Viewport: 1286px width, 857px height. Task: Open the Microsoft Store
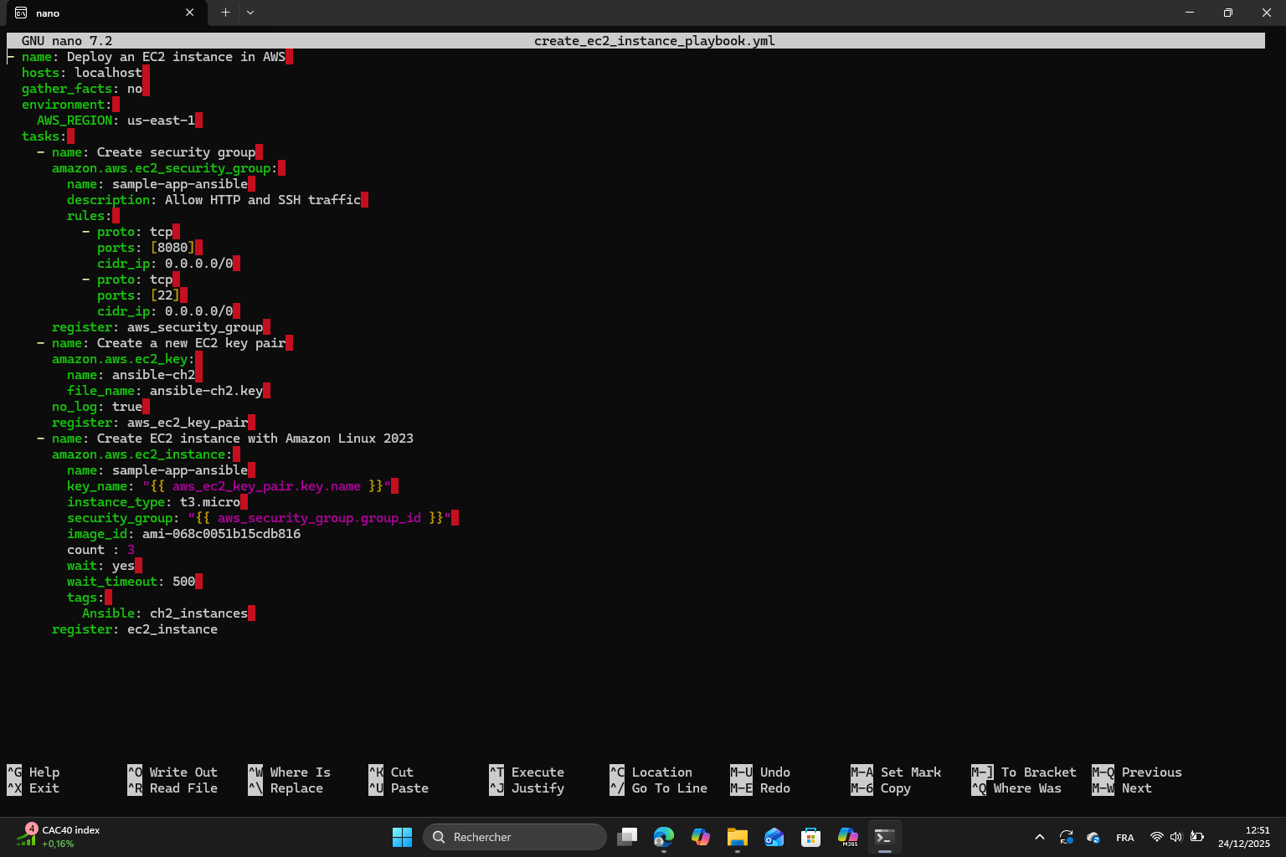[x=810, y=836]
